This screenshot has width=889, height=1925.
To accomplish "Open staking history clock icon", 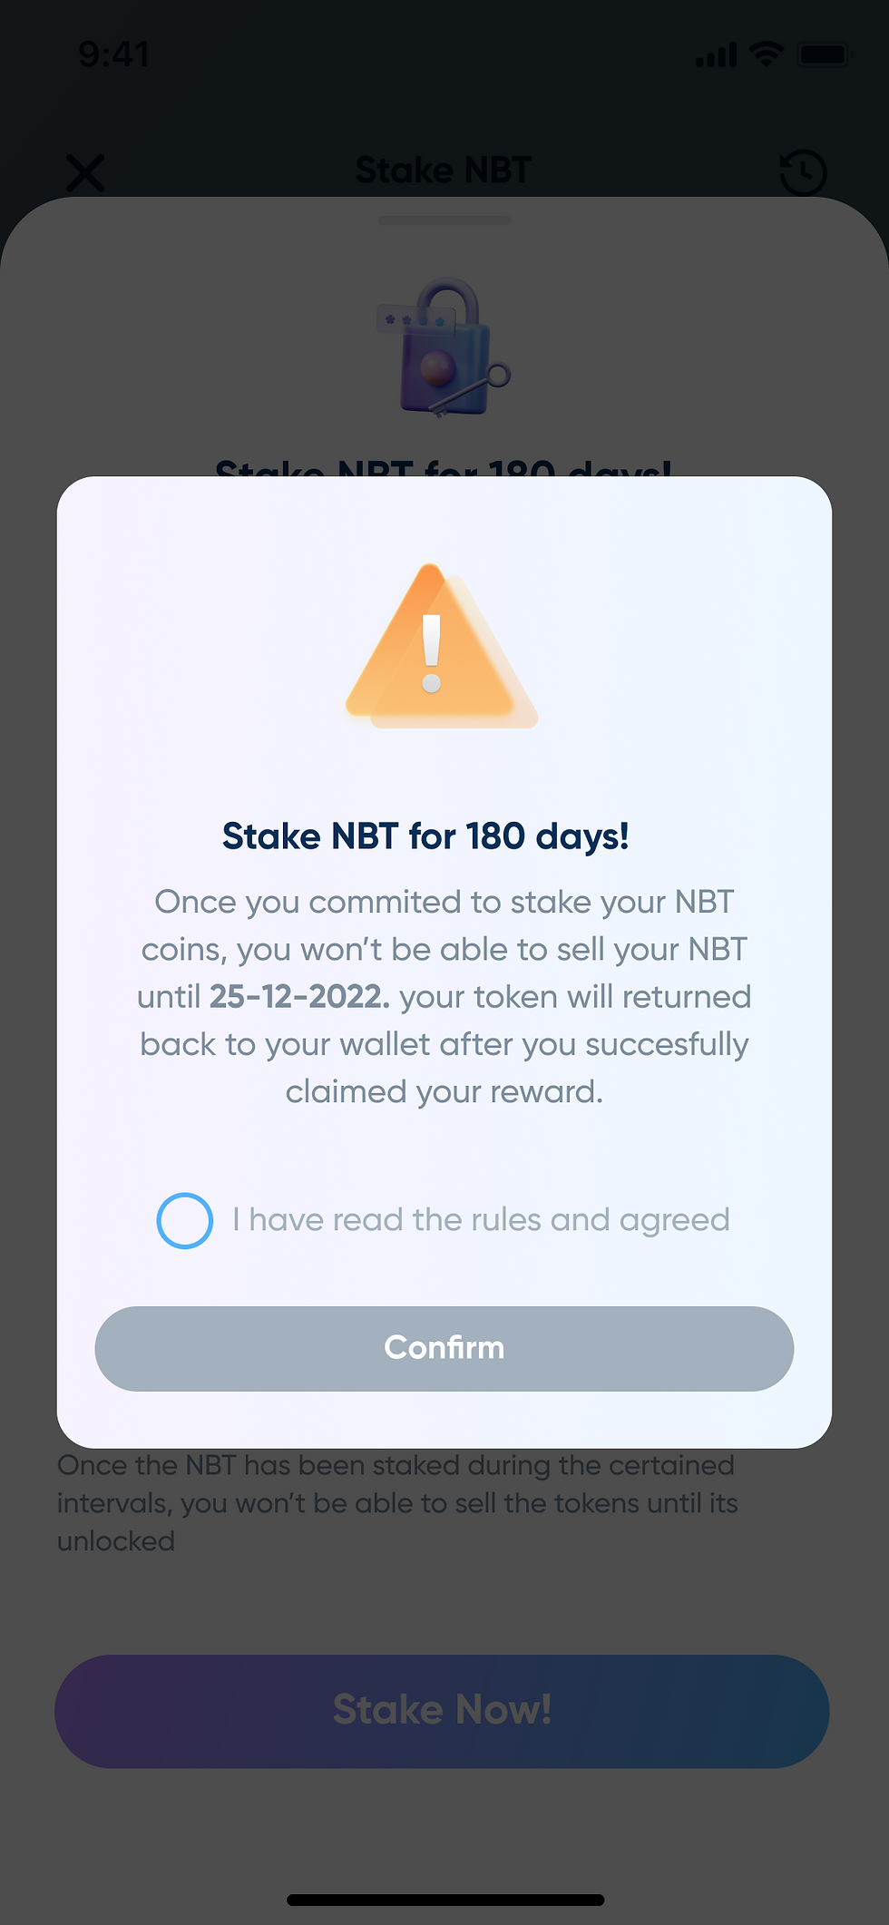I will [803, 172].
